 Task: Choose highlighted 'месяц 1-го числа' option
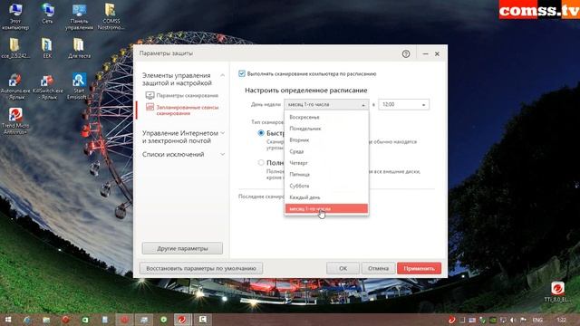[x=326, y=209]
